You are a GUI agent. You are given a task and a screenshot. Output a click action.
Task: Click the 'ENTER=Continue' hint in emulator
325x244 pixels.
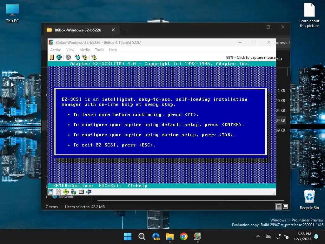coord(73,186)
